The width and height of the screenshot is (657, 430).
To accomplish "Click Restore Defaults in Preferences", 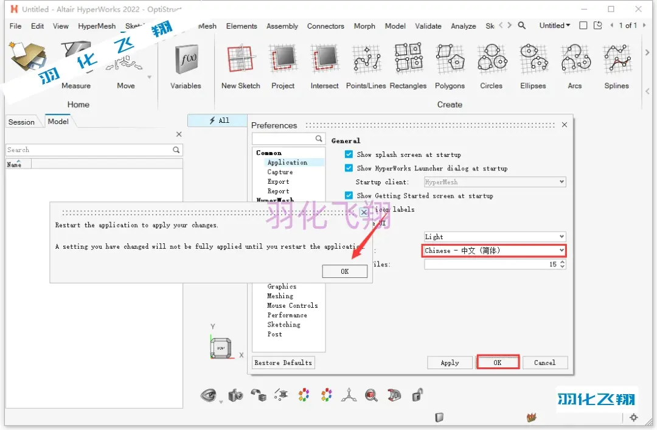I will (283, 362).
